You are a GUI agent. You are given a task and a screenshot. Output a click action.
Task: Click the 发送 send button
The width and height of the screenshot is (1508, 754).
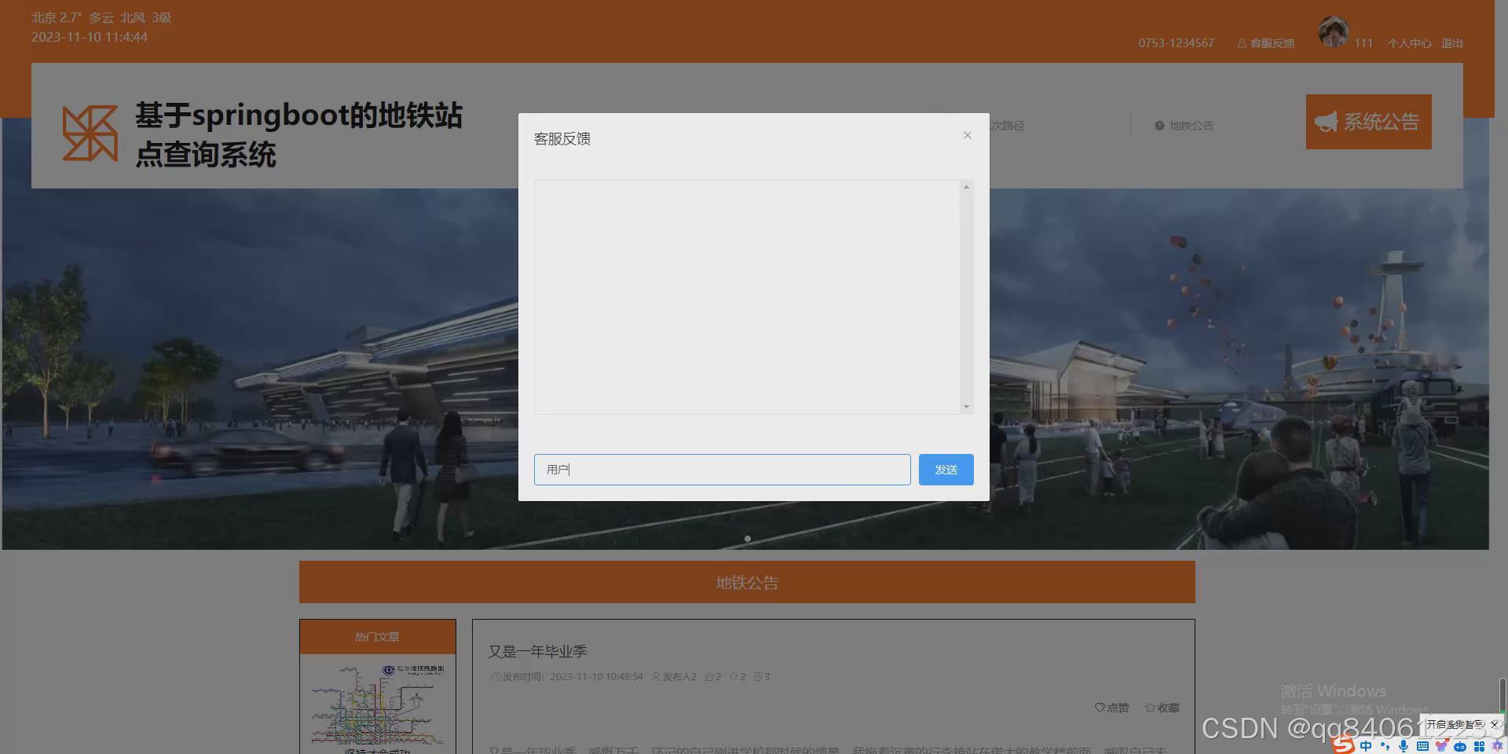tap(946, 470)
